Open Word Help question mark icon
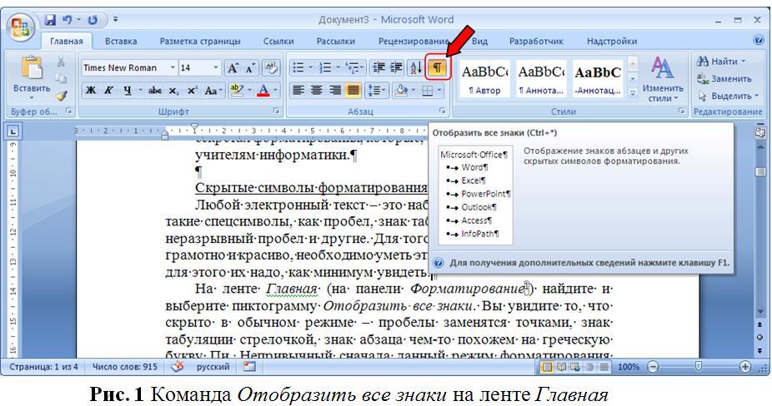 click(759, 40)
